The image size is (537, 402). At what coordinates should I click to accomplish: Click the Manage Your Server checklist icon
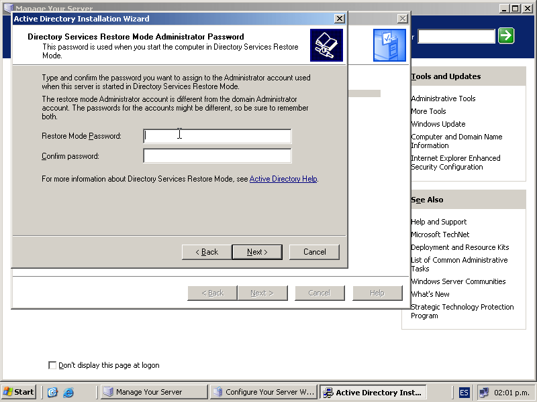389,46
